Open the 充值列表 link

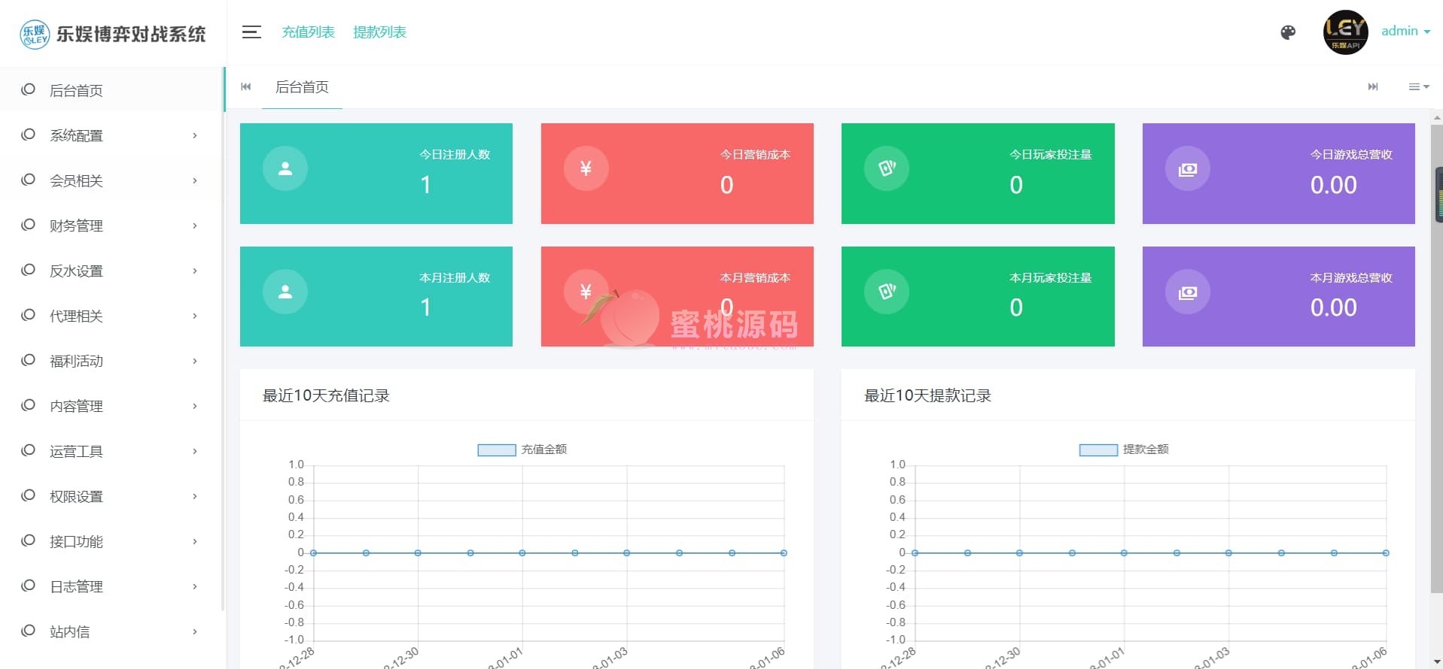click(308, 32)
